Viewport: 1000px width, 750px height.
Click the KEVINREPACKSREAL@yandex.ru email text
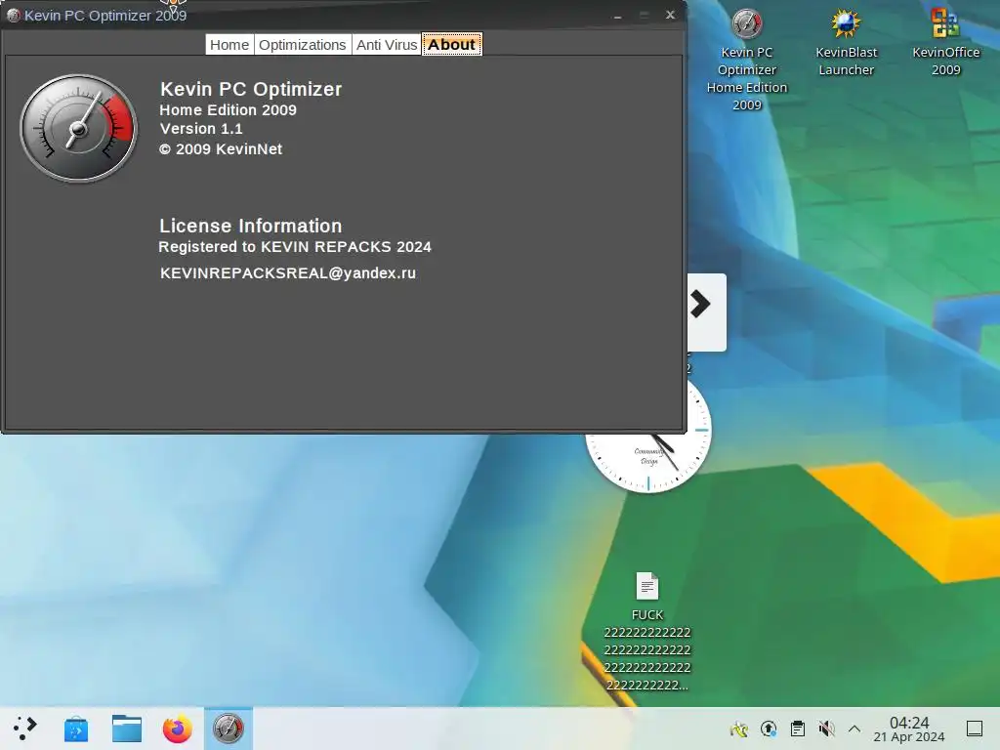click(x=288, y=273)
